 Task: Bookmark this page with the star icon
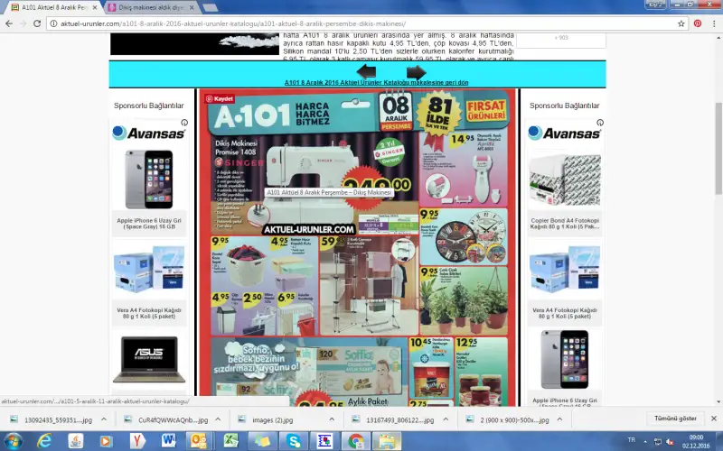681,23
